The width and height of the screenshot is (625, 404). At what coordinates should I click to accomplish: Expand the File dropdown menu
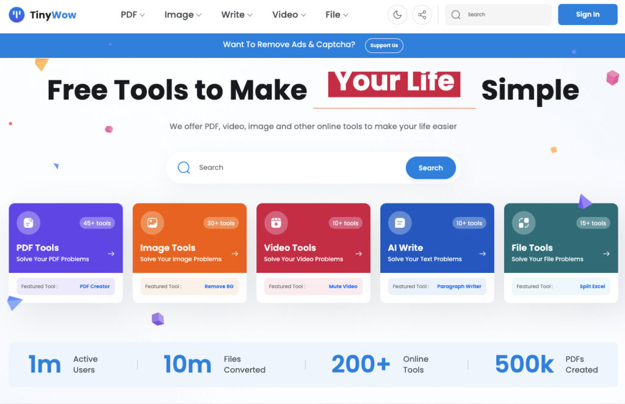(x=337, y=15)
